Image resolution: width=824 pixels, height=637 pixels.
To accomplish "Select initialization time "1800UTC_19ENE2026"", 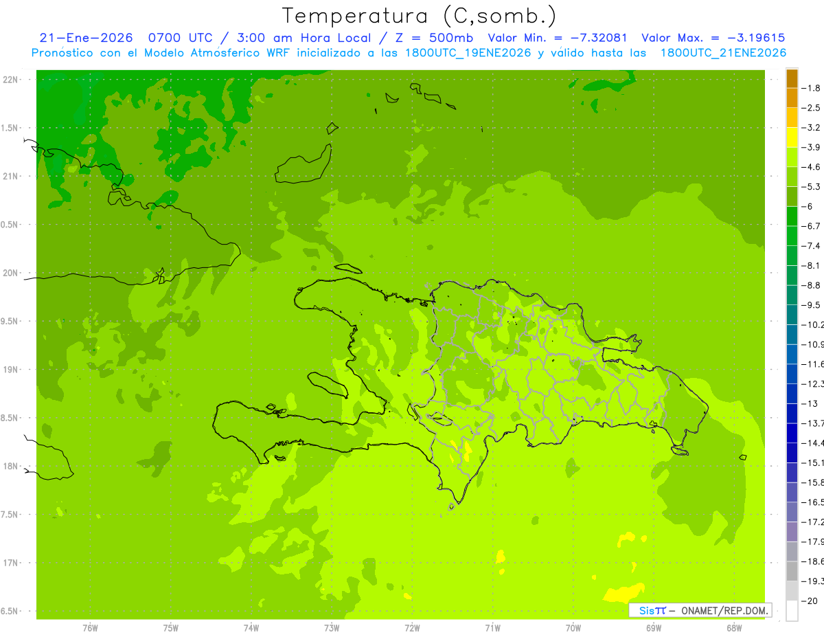I will (x=470, y=53).
